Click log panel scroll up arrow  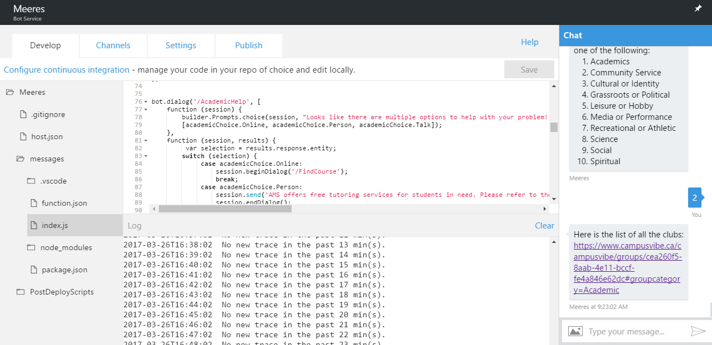[554, 241]
